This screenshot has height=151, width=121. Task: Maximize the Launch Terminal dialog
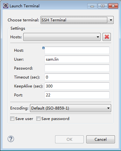tap(103, 6)
